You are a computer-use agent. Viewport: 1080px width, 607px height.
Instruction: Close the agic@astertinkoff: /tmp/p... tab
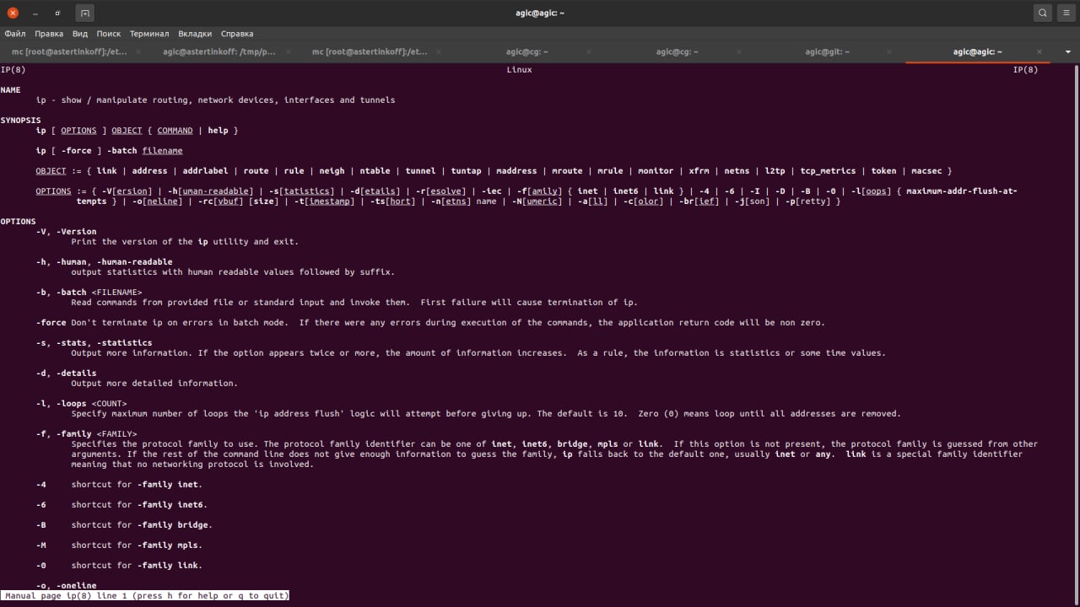point(288,51)
